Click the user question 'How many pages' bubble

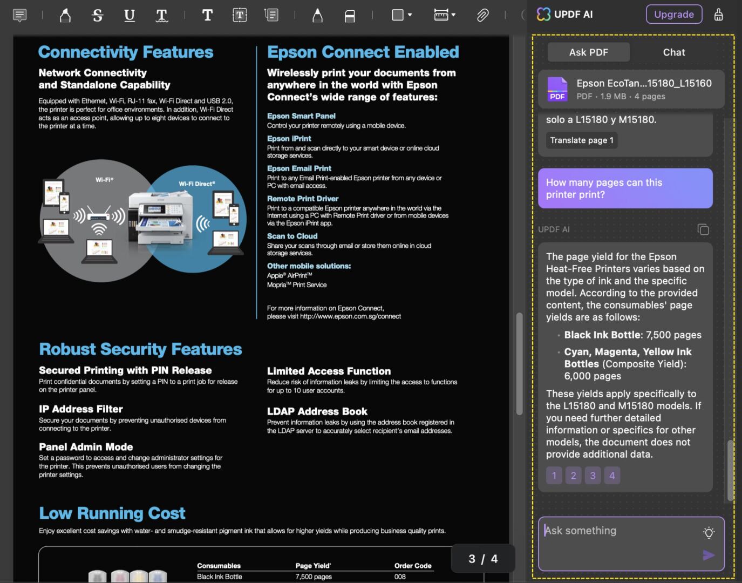tap(625, 188)
